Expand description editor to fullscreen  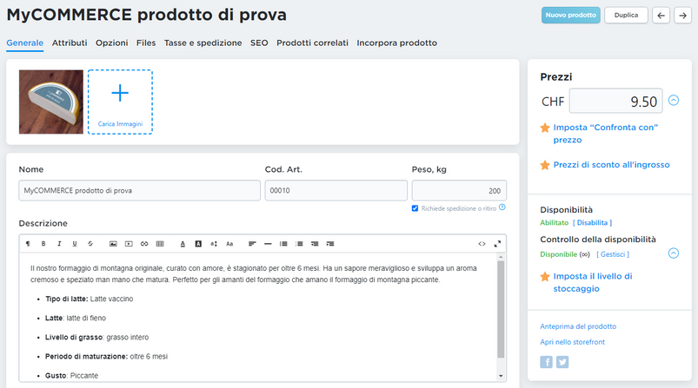point(497,244)
